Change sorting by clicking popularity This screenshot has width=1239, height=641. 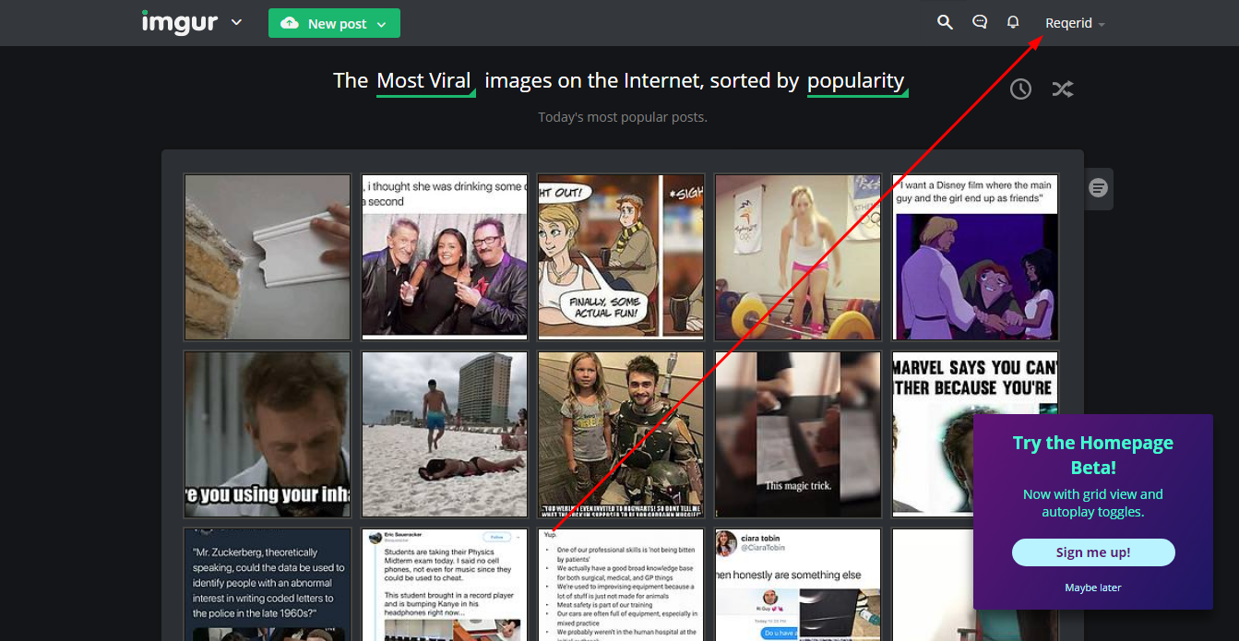click(856, 81)
